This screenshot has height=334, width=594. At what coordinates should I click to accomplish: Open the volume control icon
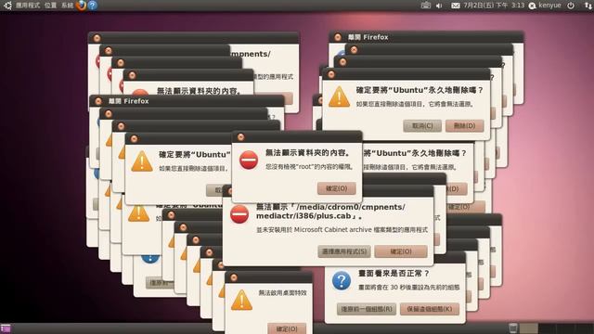(x=439, y=6)
